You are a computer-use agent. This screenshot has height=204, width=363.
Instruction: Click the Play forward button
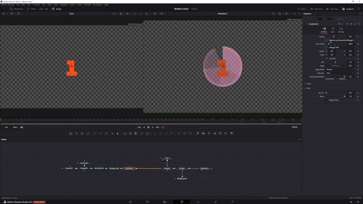click(x=153, y=127)
